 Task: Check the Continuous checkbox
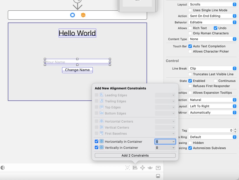pos(215,81)
